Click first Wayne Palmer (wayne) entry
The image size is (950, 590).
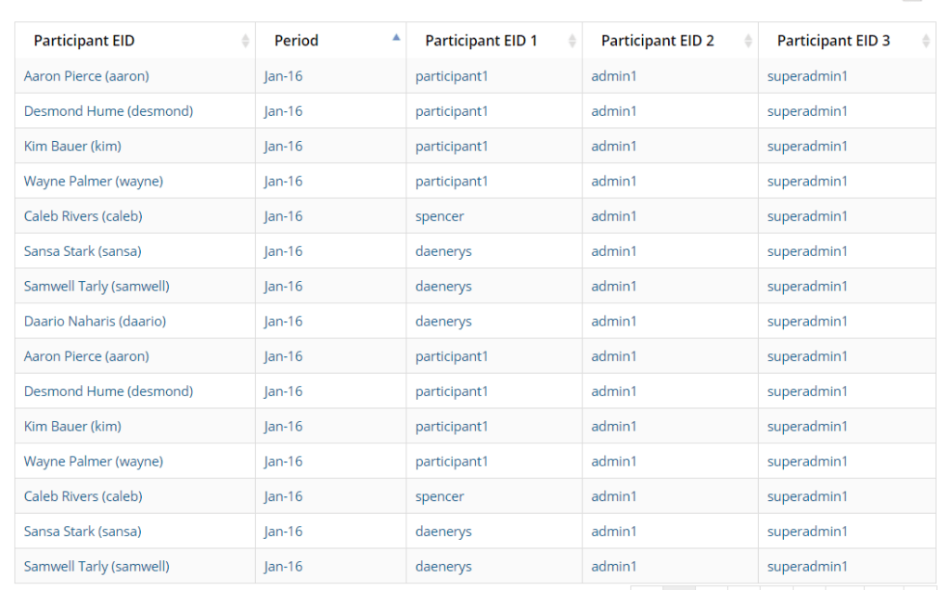(x=93, y=181)
